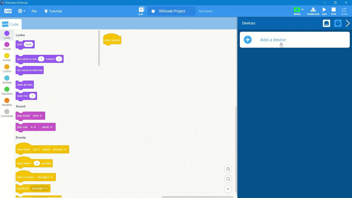Click Add a device

pyautogui.click(x=273, y=40)
